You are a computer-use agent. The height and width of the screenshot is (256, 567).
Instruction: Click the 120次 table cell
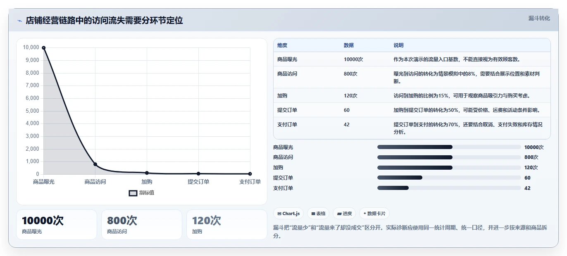(350, 96)
